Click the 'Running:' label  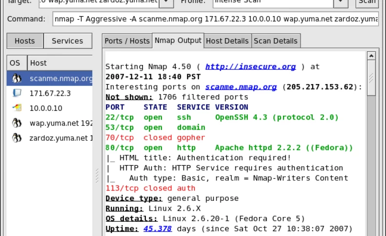point(124,208)
